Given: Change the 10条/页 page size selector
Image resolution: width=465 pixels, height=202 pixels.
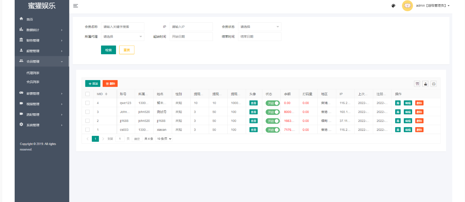Looking at the screenshot, I should pyautogui.click(x=164, y=139).
